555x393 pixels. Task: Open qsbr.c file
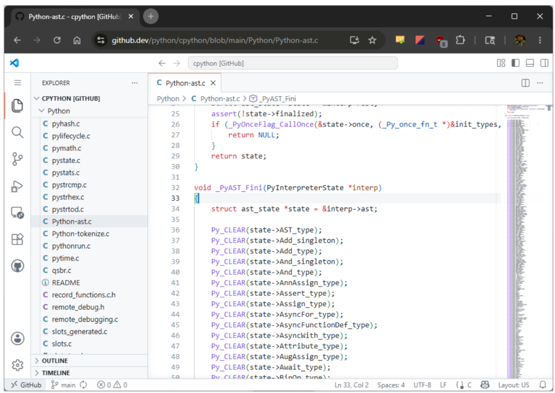(x=89, y=271)
